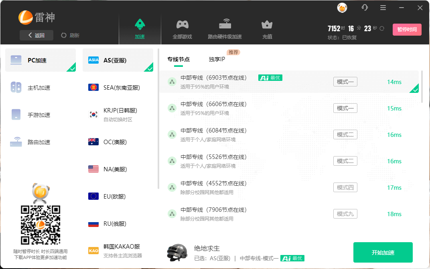Select the 加速 rocket tab
The image size is (430, 269).
[140, 25]
